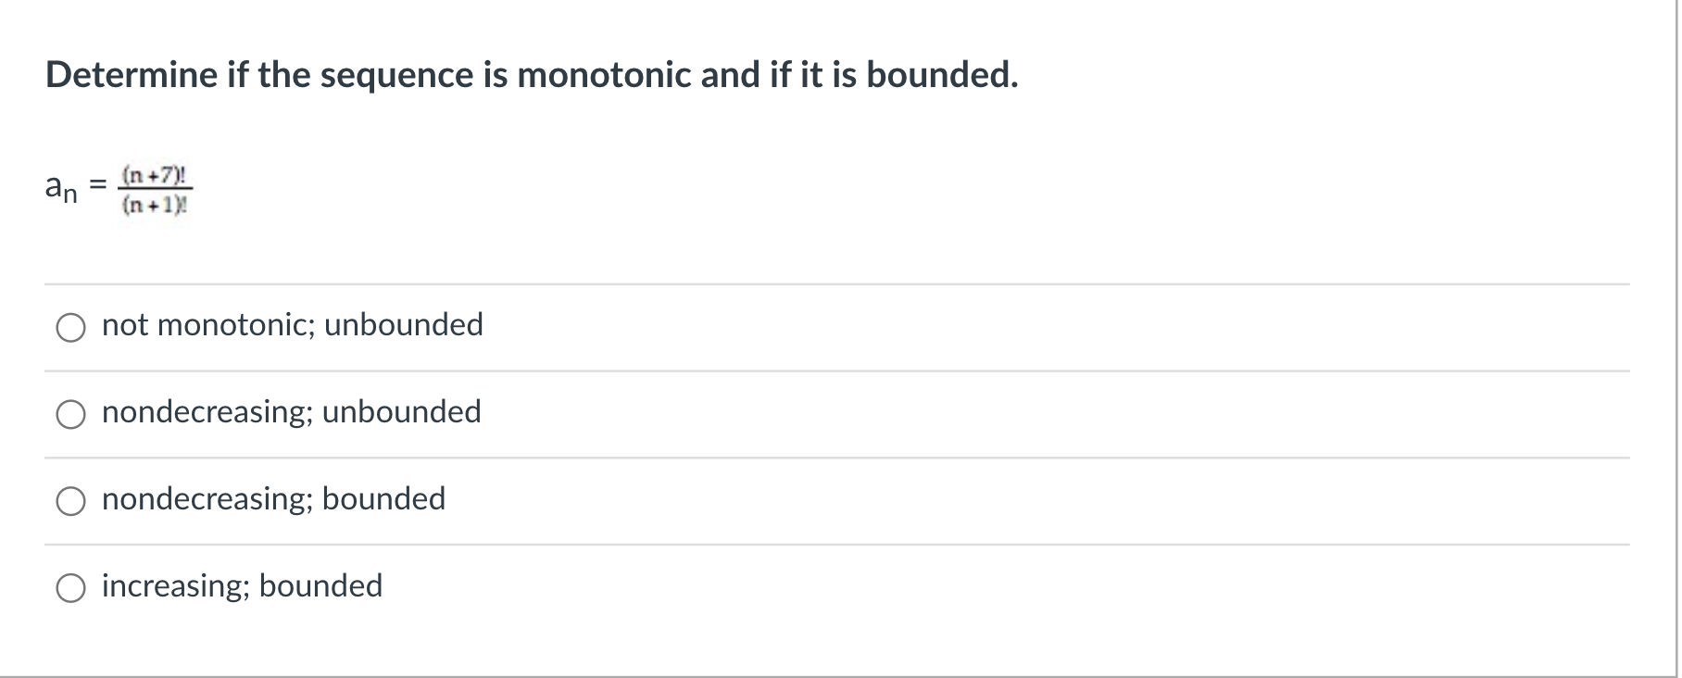The height and width of the screenshot is (678, 1682).
Task: Select the "increasing; bounded" radio button
Action: (70, 585)
